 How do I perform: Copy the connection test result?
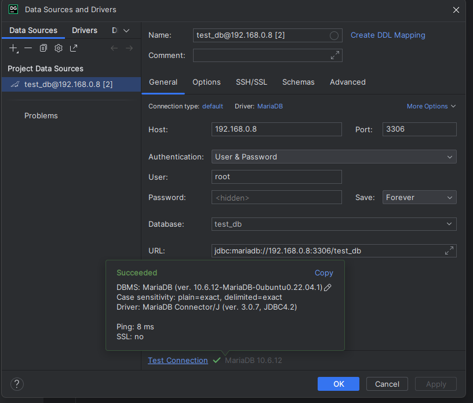coord(323,273)
